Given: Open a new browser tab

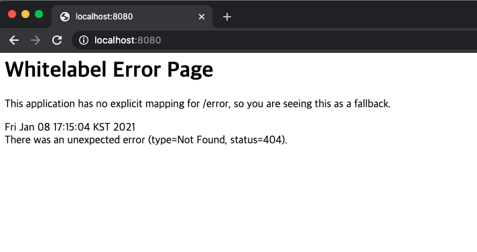Looking at the screenshot, I should tap(227, 17).
